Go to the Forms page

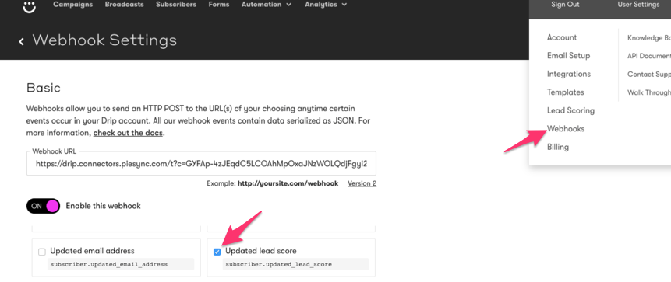pos(219,5)
